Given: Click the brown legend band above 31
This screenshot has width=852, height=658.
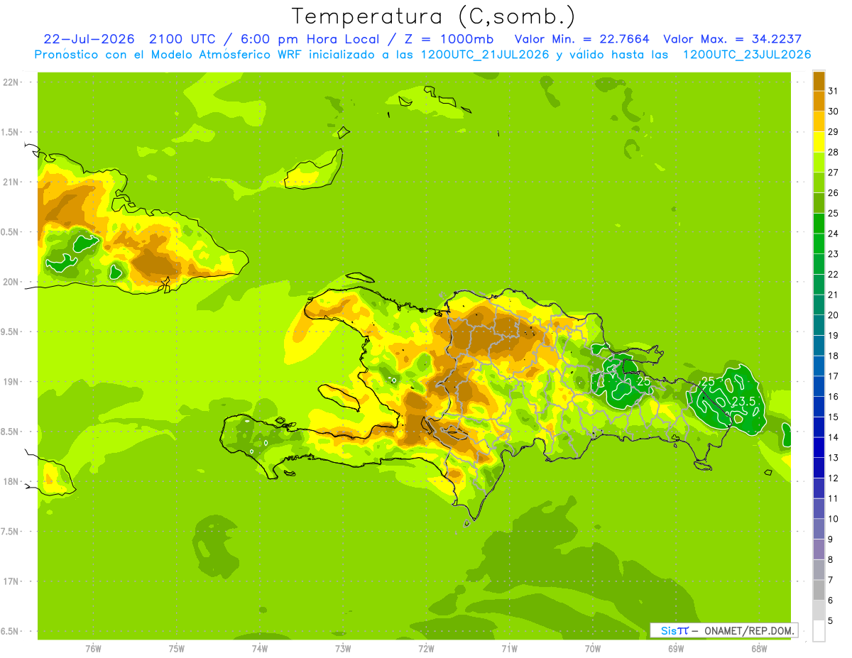Looking at the screenshot, I should (x=819, y=81).
